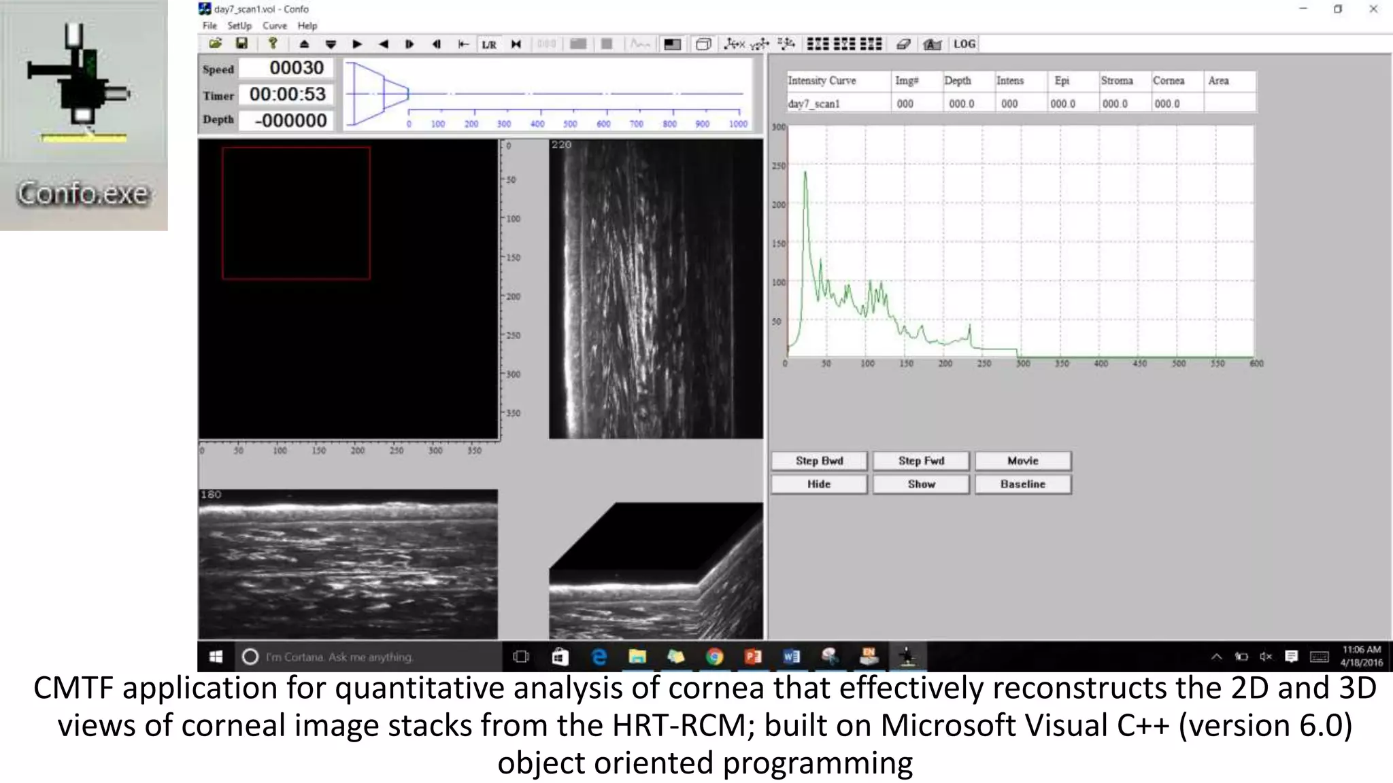The image size is (1393, 783).
Task: Click the split black-gray display icon
Action: tap(672, 44)
